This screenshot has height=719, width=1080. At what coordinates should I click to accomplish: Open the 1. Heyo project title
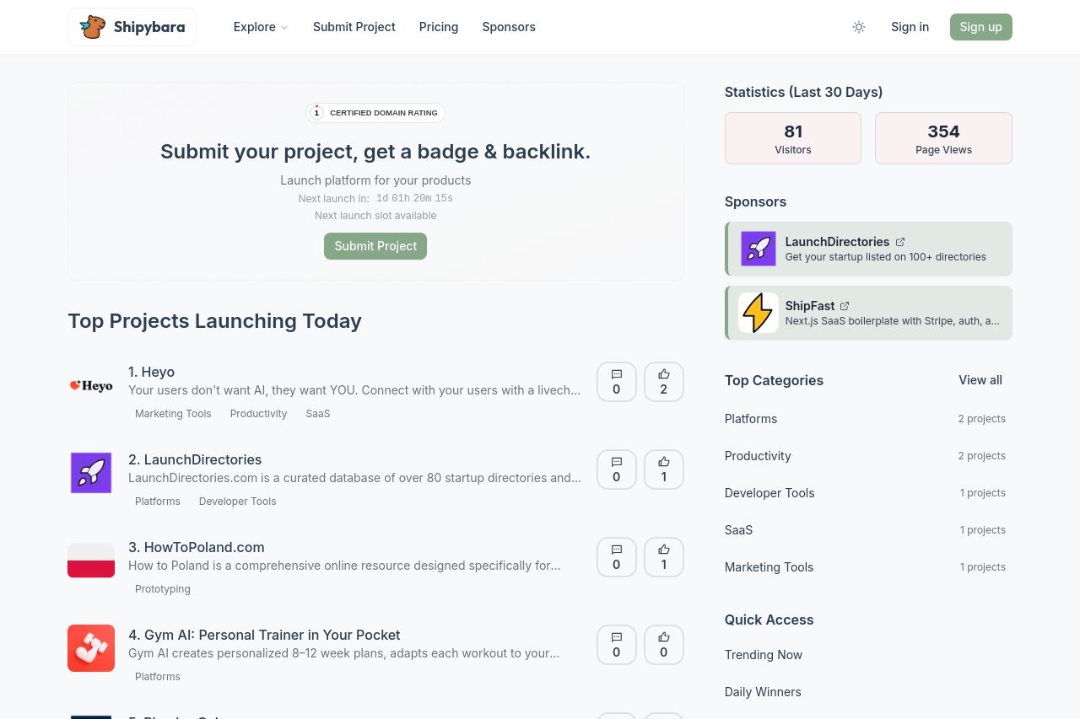(152, 372)
